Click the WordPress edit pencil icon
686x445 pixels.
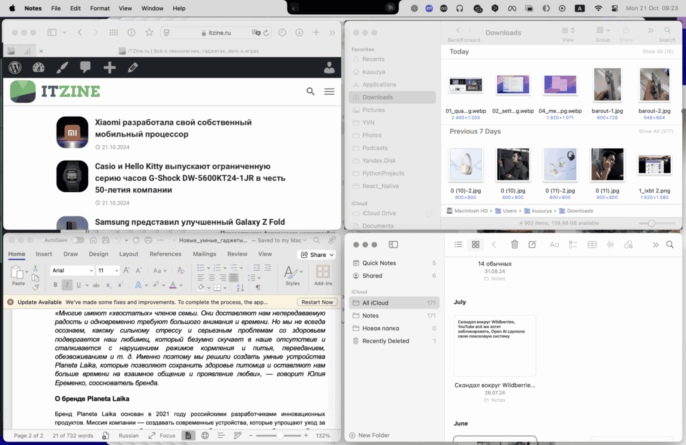pos(133,67)
